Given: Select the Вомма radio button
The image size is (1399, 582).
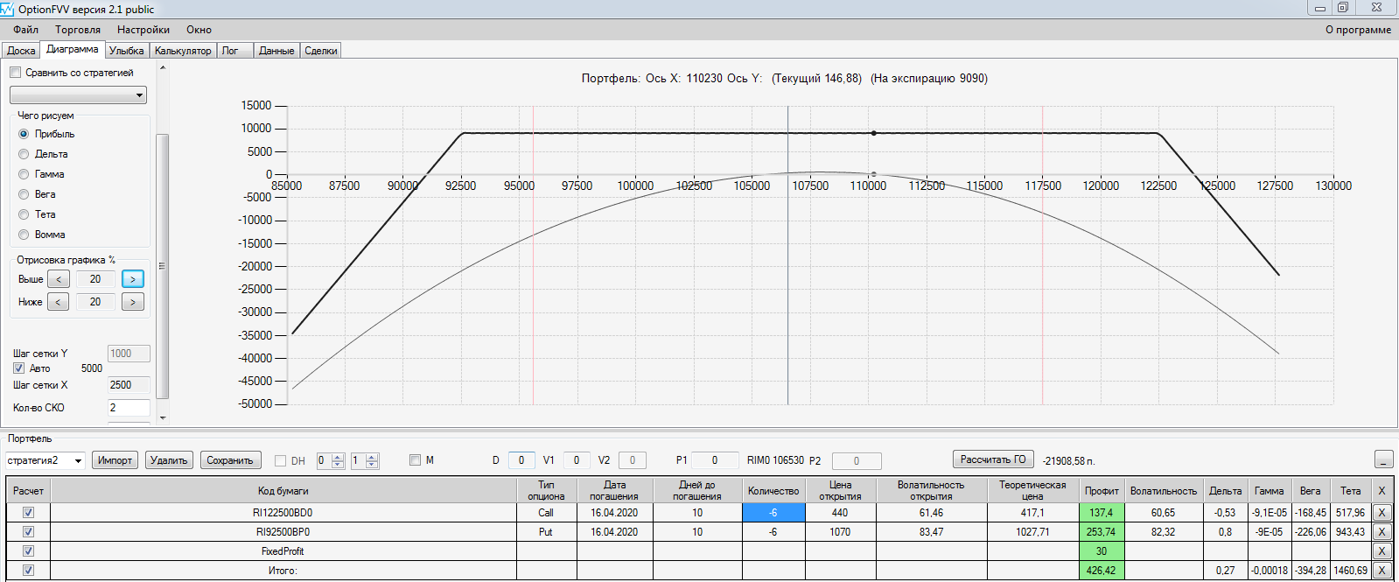Looking at the screenshot, I should (x=24, y=235).
